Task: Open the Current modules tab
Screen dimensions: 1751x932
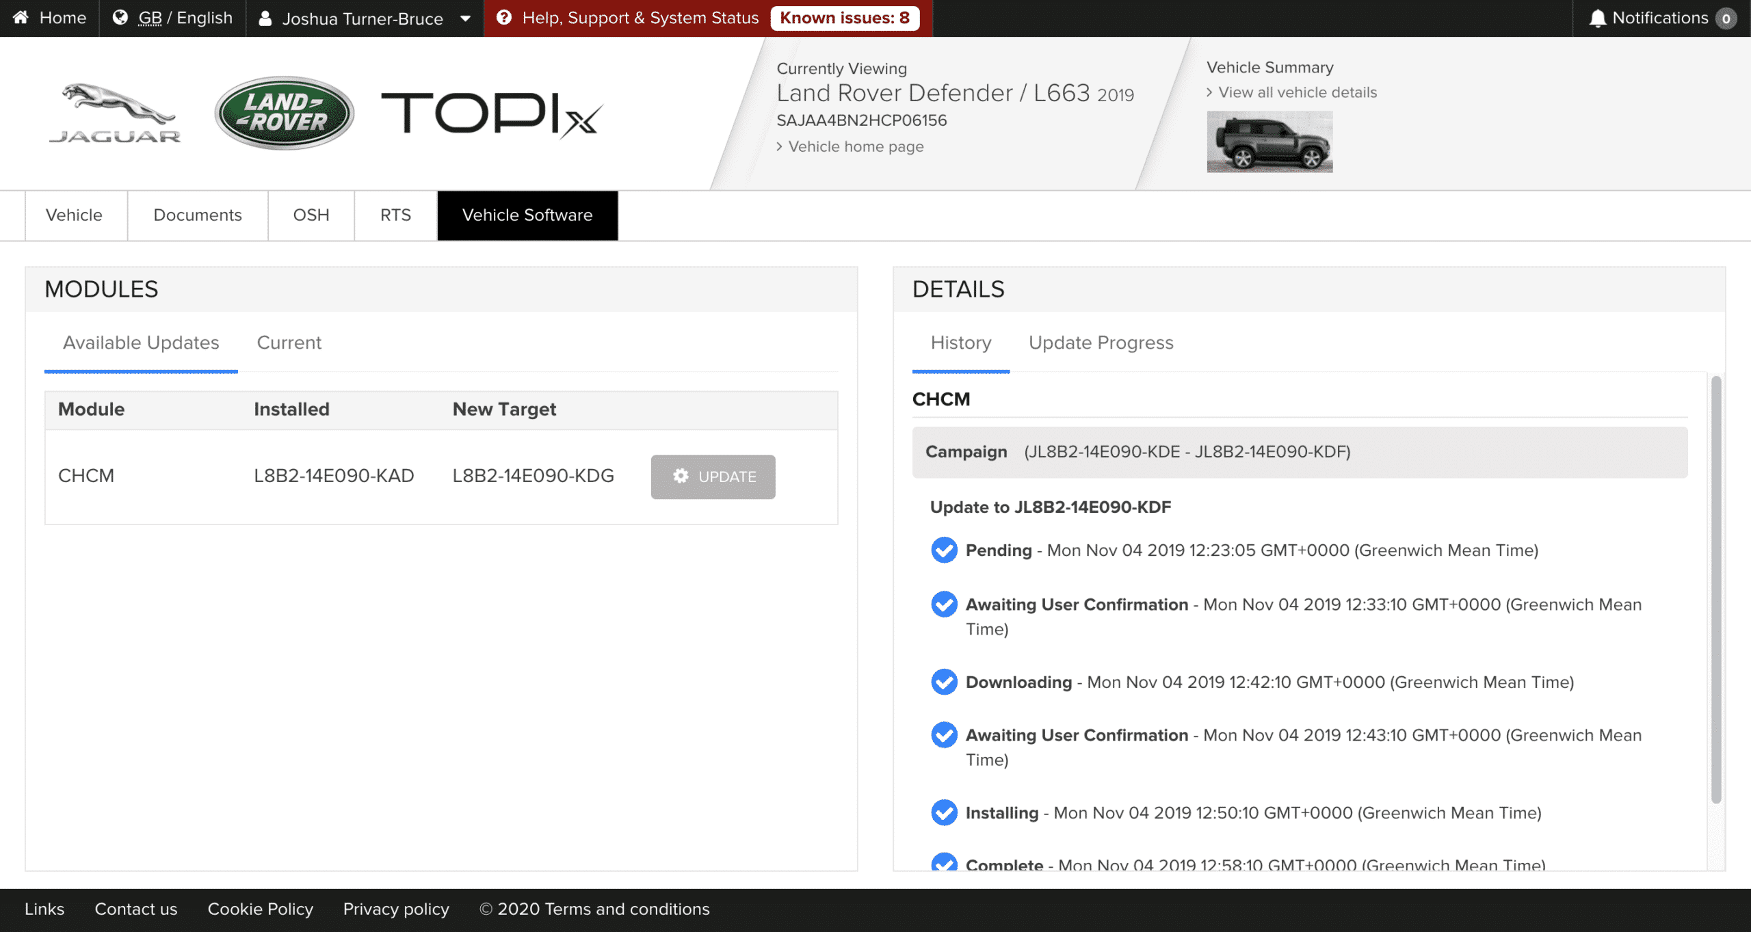Action: (x=289, y=343)
